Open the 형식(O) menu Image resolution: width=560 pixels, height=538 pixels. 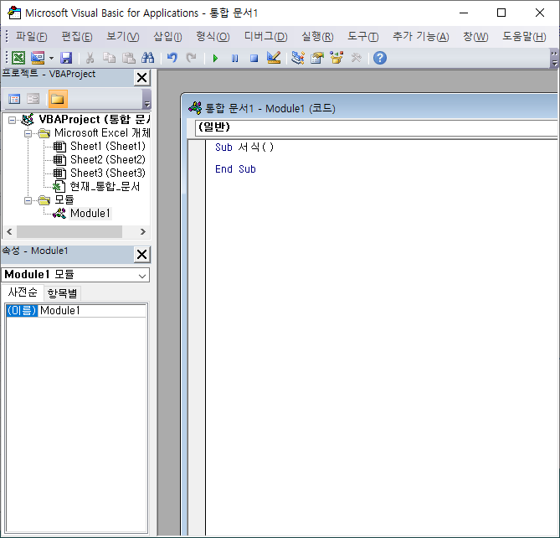(x=213, y=37)
